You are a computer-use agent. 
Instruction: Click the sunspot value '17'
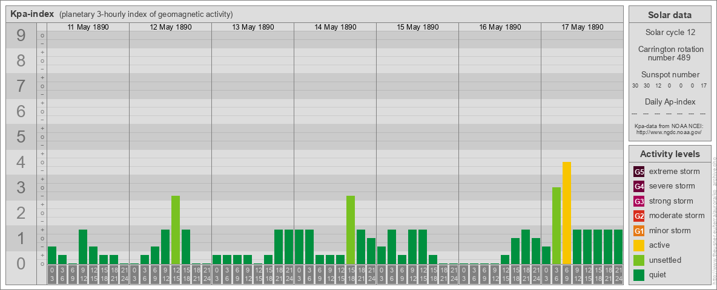click(703, 86)
